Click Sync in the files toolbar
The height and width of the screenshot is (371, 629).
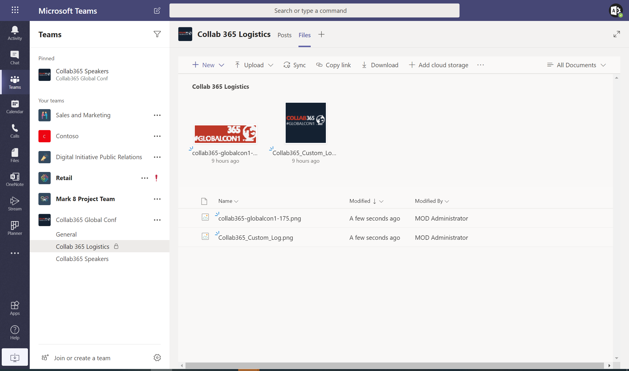(x=295, y=65)
